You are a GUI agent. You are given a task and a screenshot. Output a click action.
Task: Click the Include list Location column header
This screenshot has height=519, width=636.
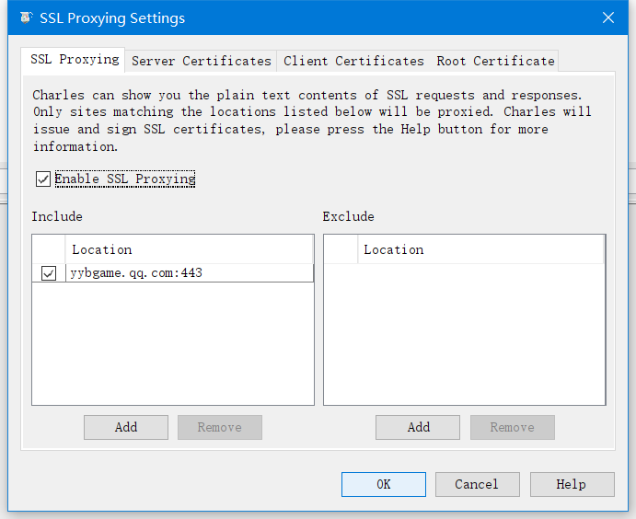pyautogui.click(x=189, y=249)
